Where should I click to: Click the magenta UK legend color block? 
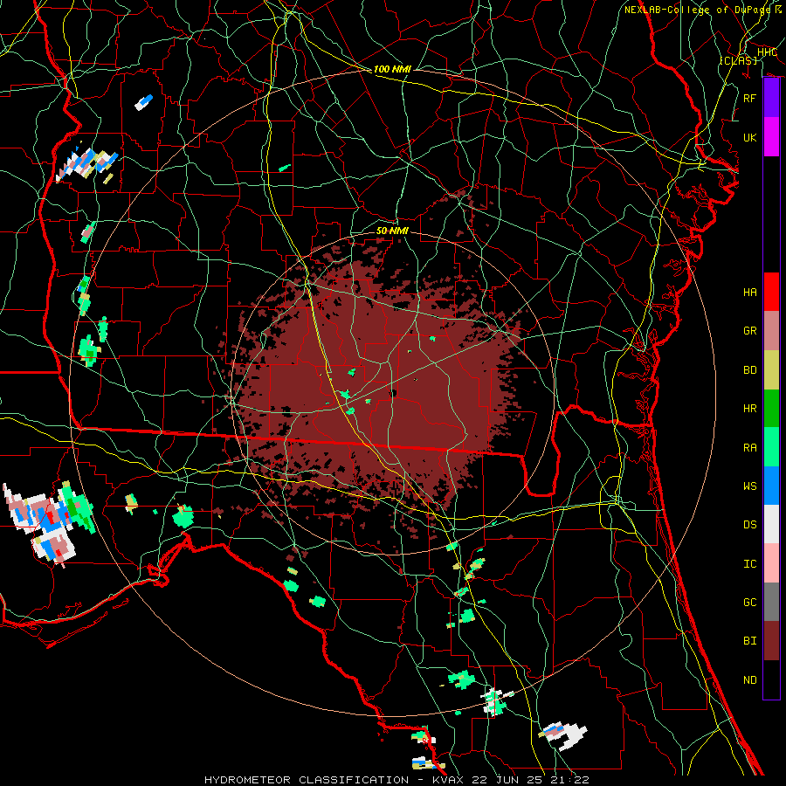coord(771,137)
